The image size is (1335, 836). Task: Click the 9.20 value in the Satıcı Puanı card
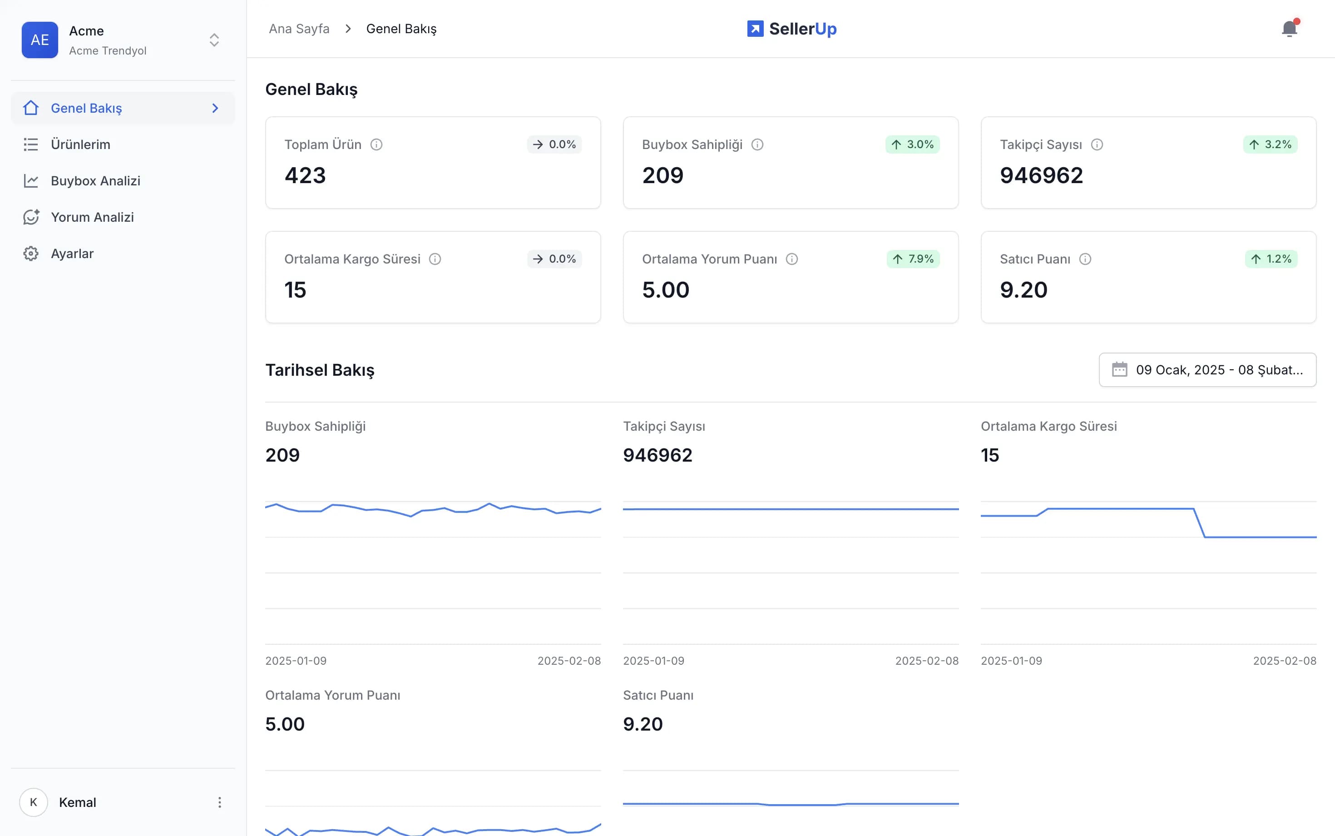[1023, 290]
